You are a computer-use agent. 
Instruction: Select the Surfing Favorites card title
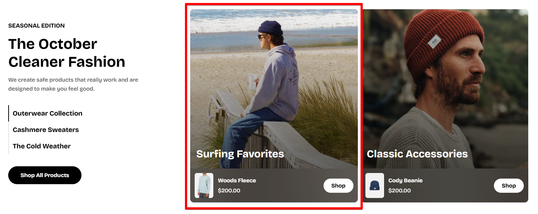(240, 154)
